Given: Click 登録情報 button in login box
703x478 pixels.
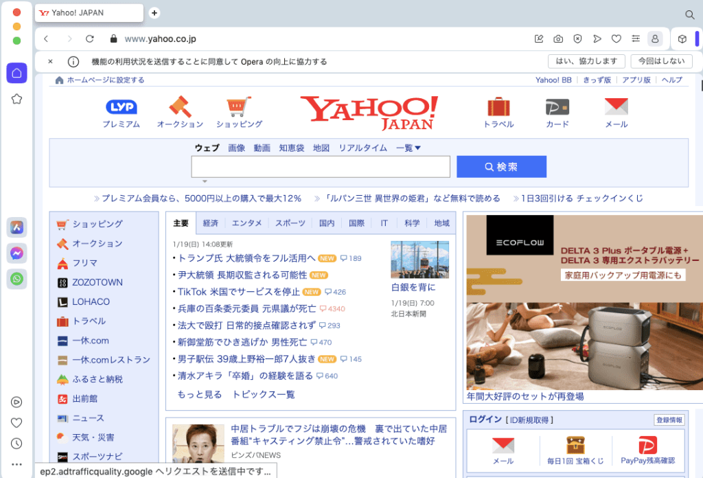Looking at the screenshot, I should point(669,420).
